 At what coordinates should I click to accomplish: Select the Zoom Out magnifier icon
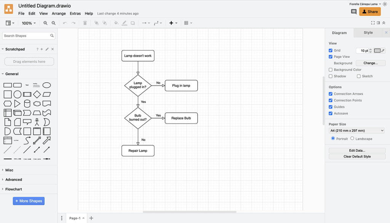coord(54,23)
